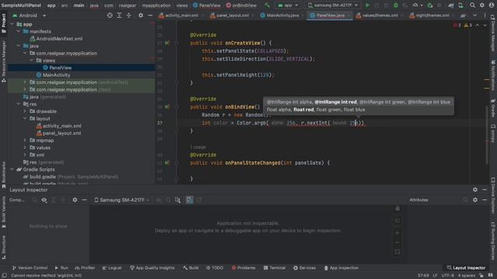Select opened file target icon in Project panel
The width and height of the screenshot is (497, 279).
coord(109,15)
